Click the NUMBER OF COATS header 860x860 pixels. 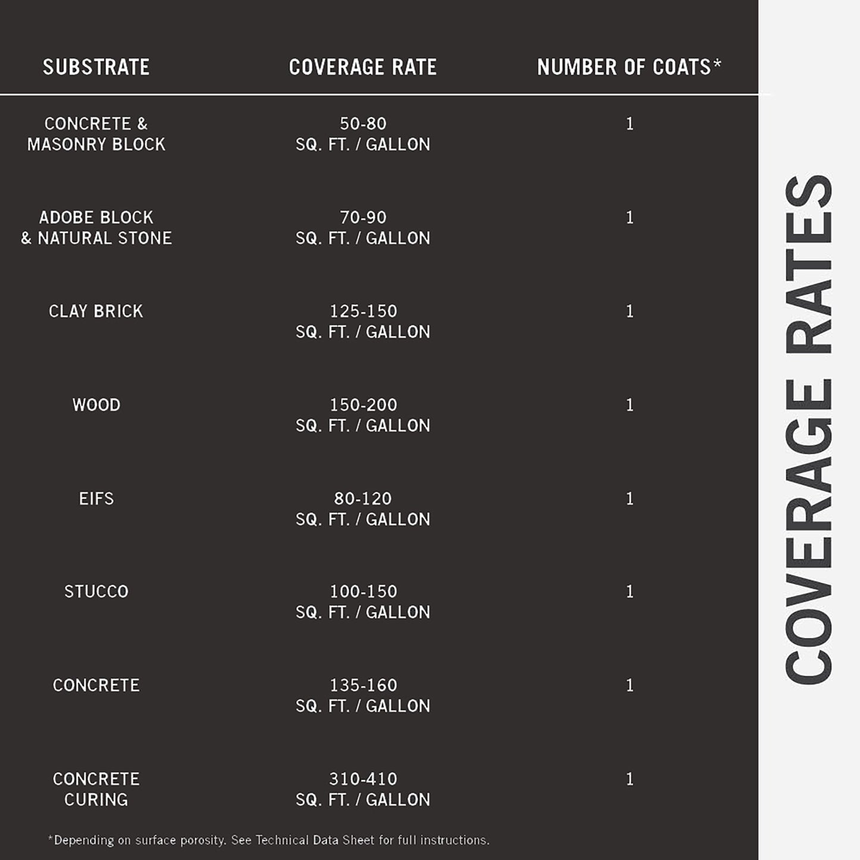(628, 67)
